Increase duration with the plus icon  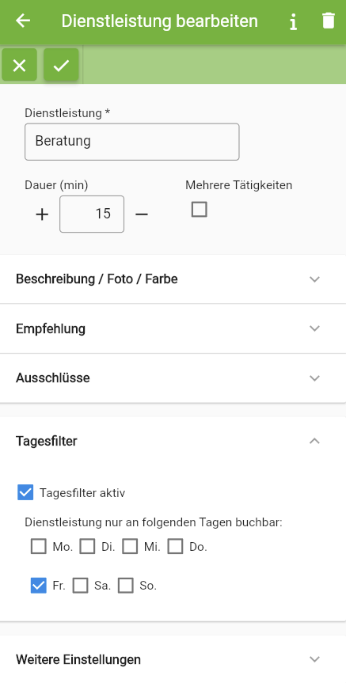(x=42, y=214)
